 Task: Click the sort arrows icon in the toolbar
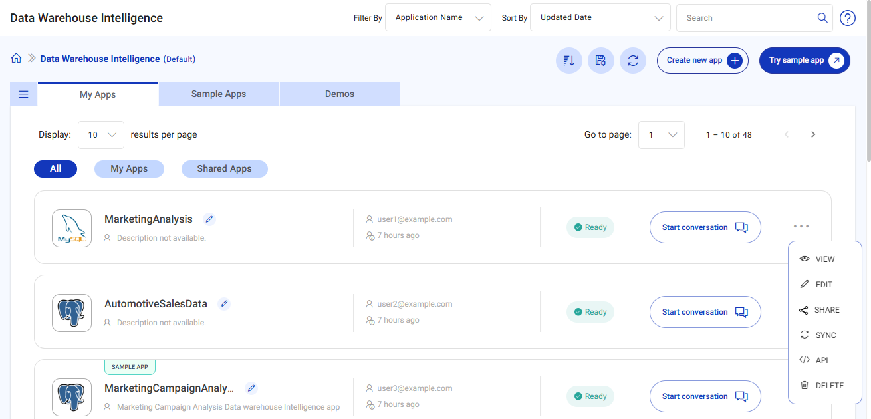pos(568,60)
